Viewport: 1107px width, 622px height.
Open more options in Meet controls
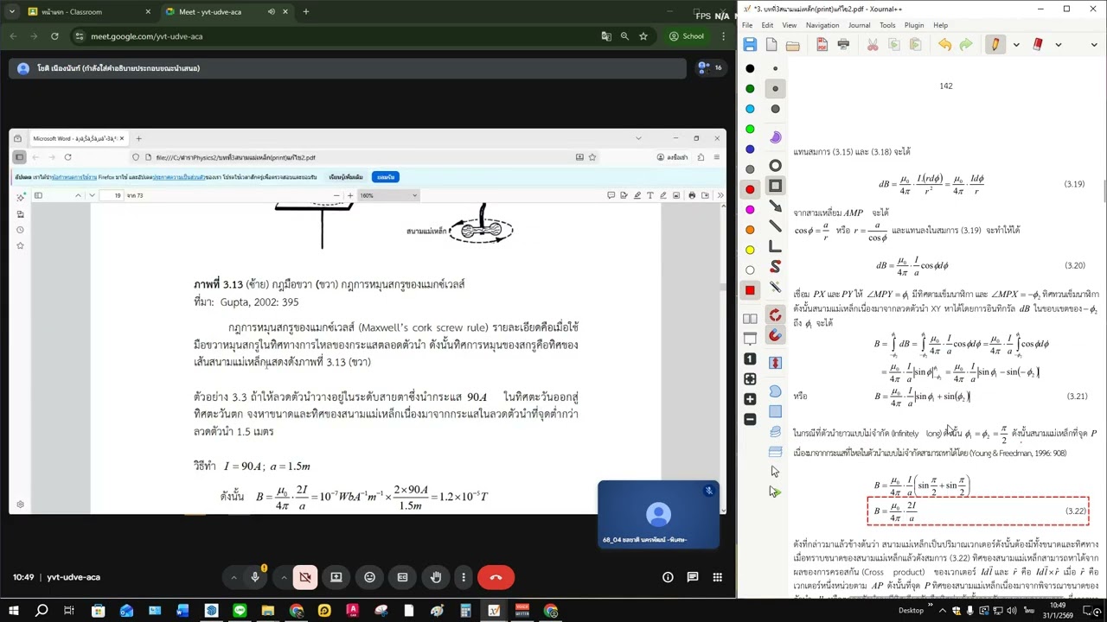coord(464,577)
